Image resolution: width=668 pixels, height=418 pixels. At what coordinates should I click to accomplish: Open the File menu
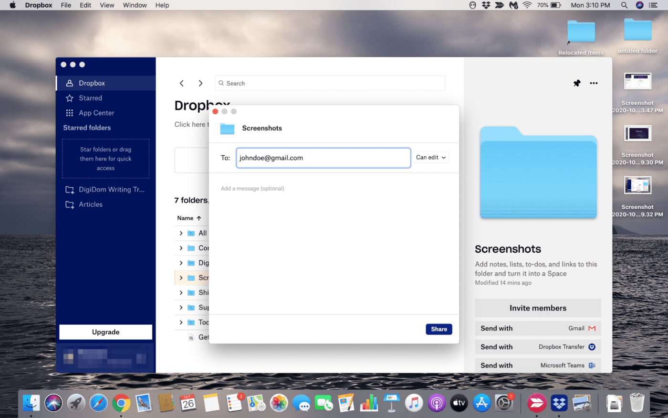(65, 5)
